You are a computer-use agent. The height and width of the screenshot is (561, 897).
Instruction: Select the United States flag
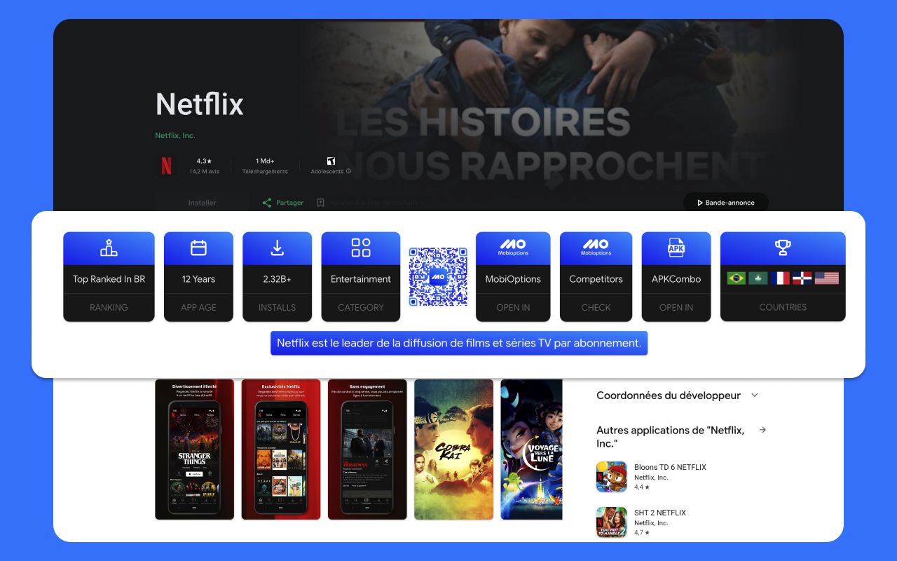(827, 278)
